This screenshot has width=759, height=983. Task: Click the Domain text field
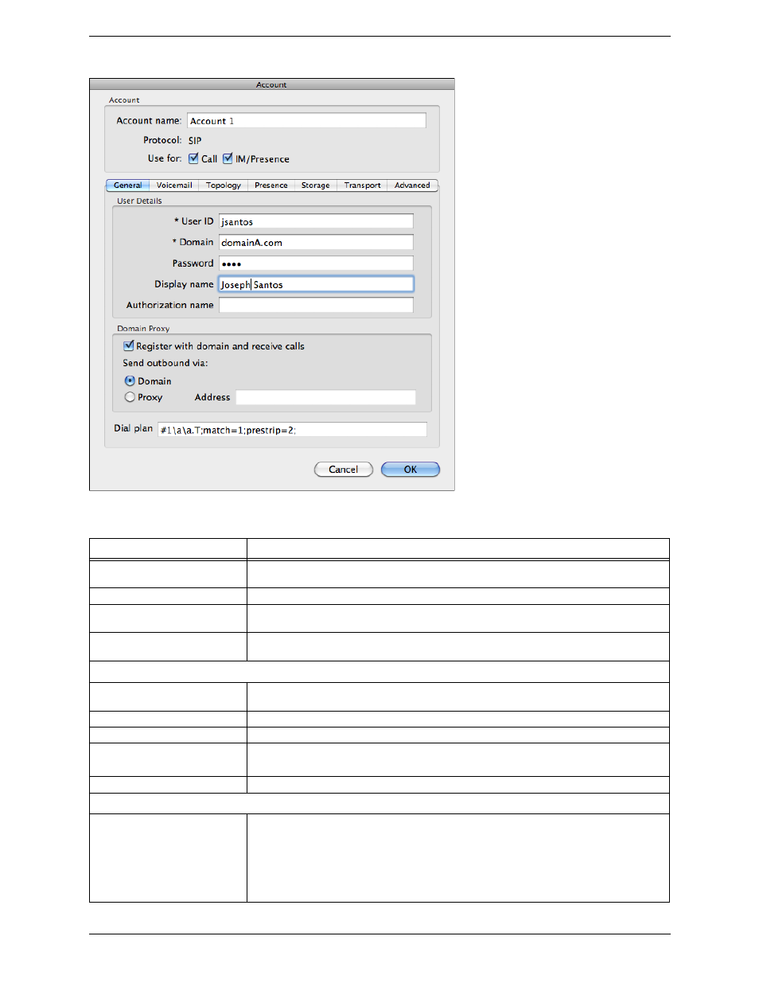coord(316,243)
